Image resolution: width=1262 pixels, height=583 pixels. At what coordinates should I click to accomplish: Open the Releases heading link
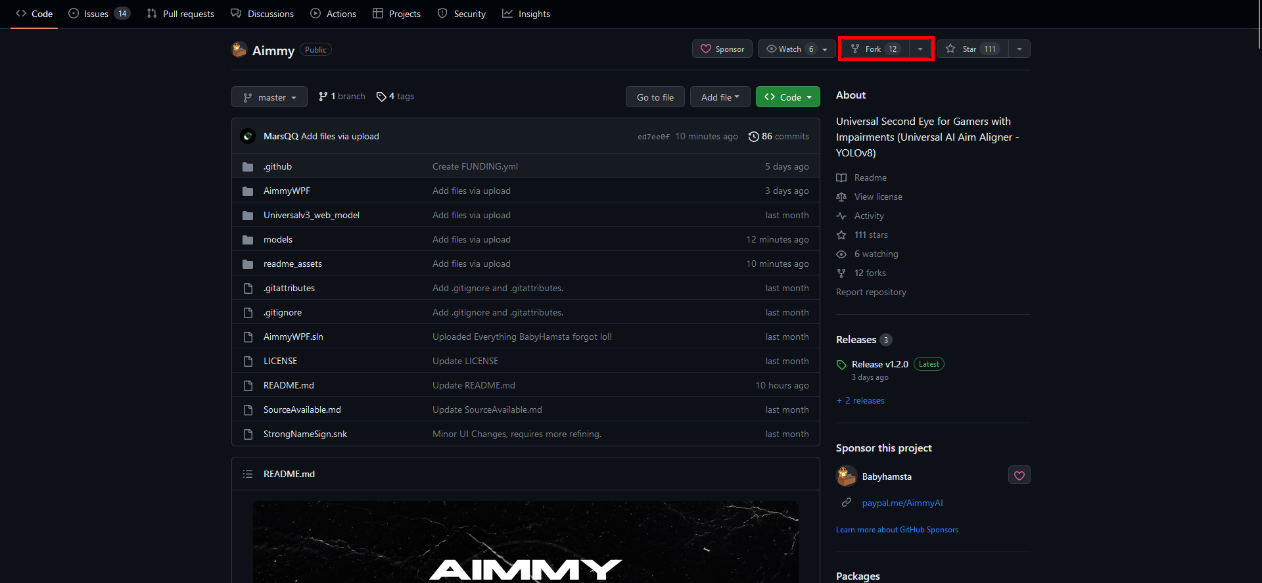[x=864, y=340]
